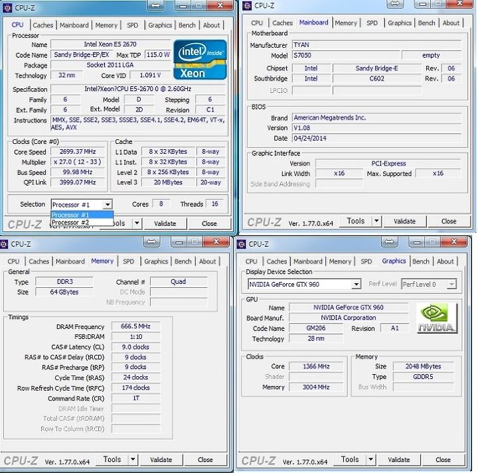The width and height of the screenshot is (478, 473).
Task: Click the American Megatrends Inc. BIOS brand
Action: (376, 118)
